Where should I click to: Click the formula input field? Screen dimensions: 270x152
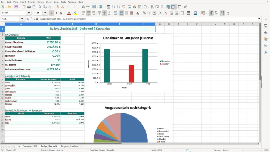point(148,19)
